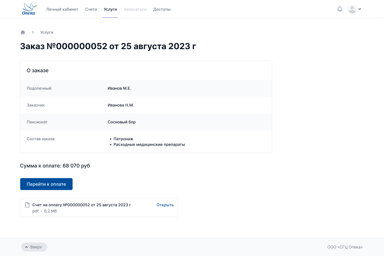Click the ООО «СГЦ Опека» footer text
The width and height of the screenshot is (384, 256).
pyautogui.click(x=345, y=247)
